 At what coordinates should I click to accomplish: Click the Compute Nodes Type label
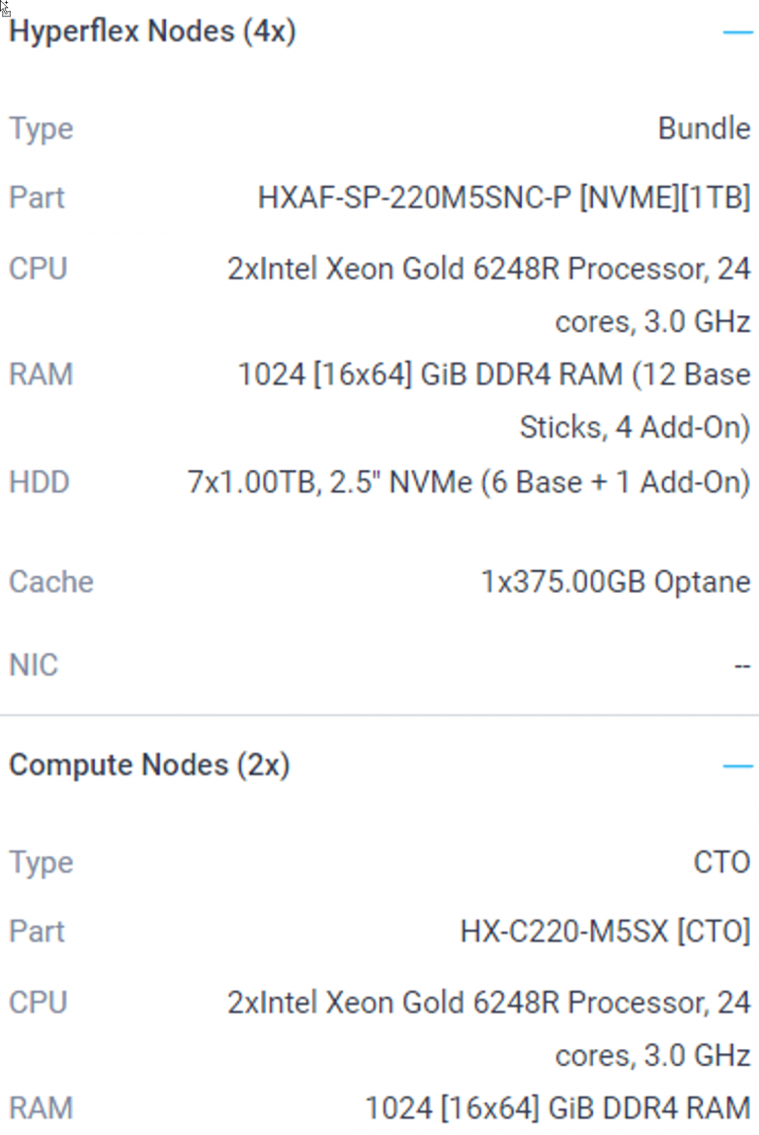[42, 862]
